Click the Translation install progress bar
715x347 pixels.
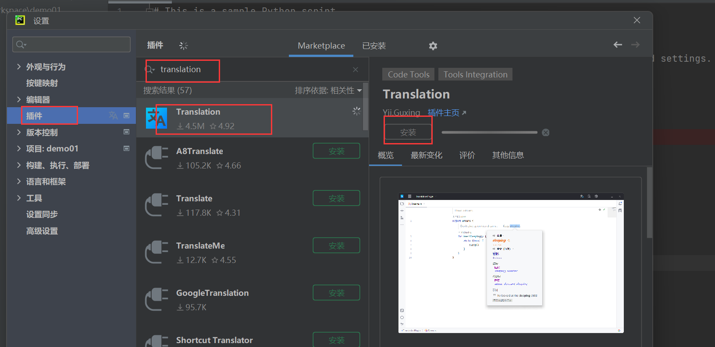pos(489,132)
